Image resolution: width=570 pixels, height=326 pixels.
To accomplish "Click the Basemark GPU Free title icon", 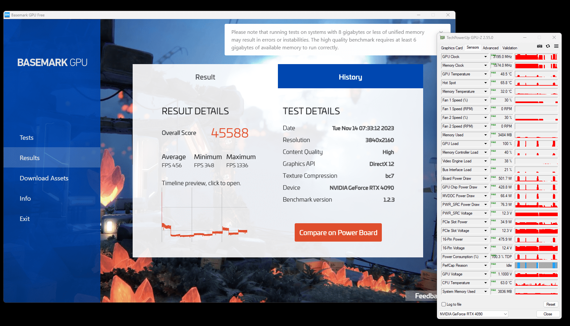I will coord(7,15).
